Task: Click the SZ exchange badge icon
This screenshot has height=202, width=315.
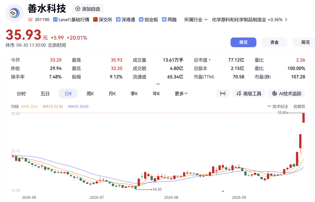Action: [30, 20]
